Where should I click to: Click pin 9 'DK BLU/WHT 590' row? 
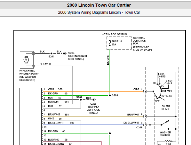tap(59, 123)
